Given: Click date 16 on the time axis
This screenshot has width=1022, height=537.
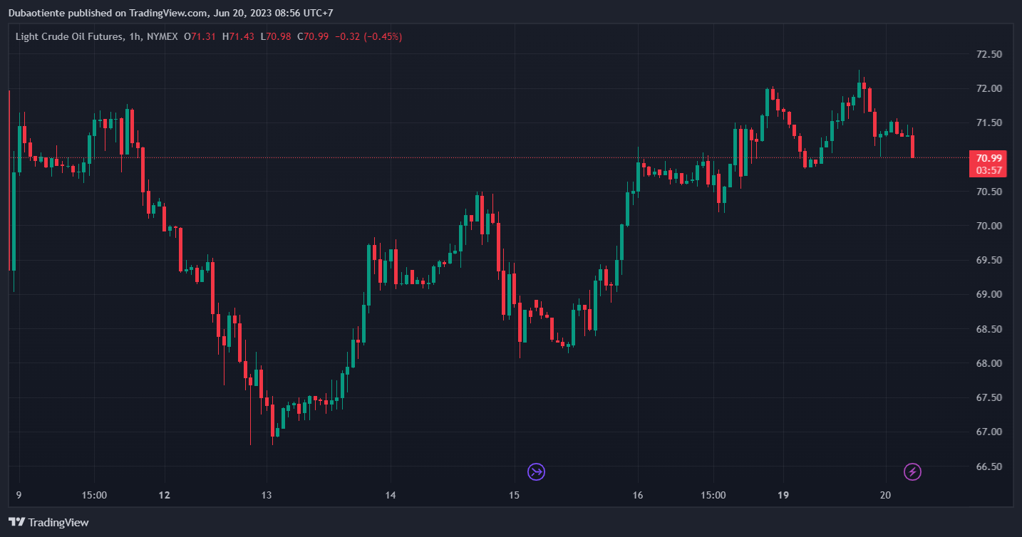Looking at the screenshot, I should point(638,495).
